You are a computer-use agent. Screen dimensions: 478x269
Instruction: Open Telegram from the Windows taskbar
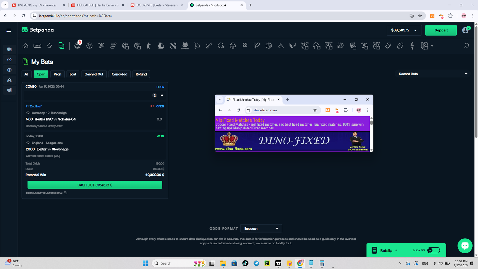(x=256, y=263)
